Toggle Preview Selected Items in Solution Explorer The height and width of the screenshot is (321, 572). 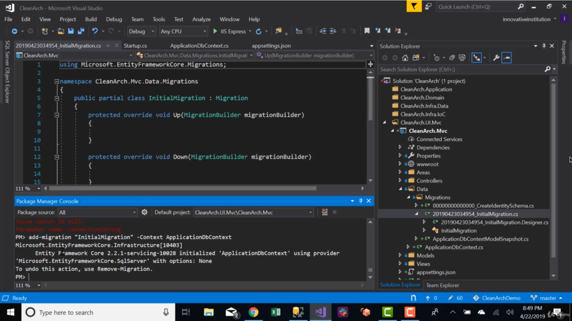tap(506, 58)
